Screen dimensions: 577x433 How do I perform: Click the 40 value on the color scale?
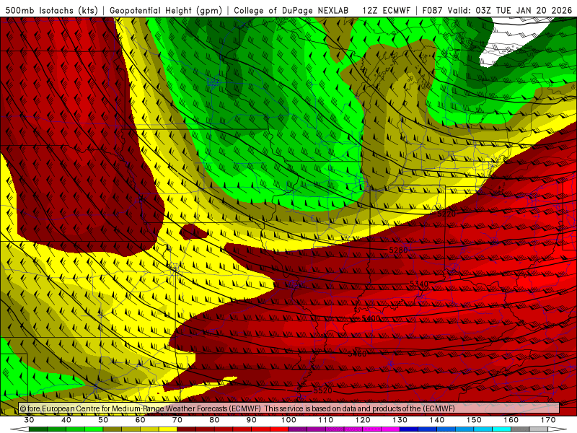point(66,420)
